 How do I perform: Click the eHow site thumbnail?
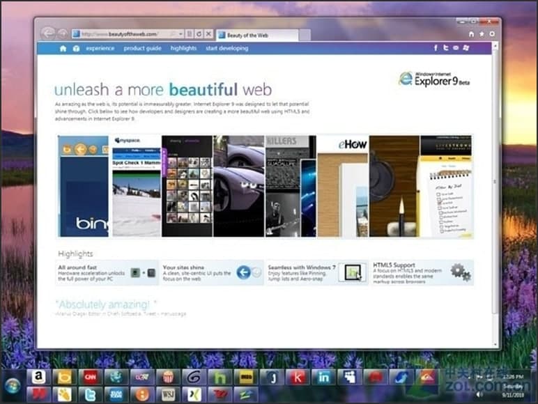(x=342, y=186)
